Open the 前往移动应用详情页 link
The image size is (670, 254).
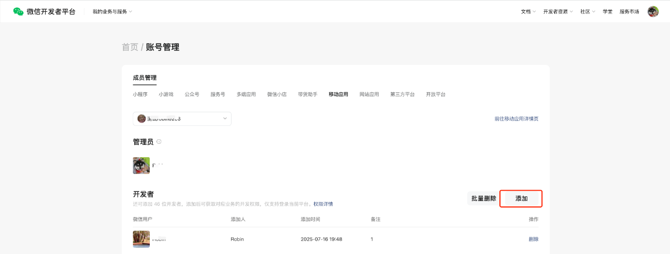516,119
